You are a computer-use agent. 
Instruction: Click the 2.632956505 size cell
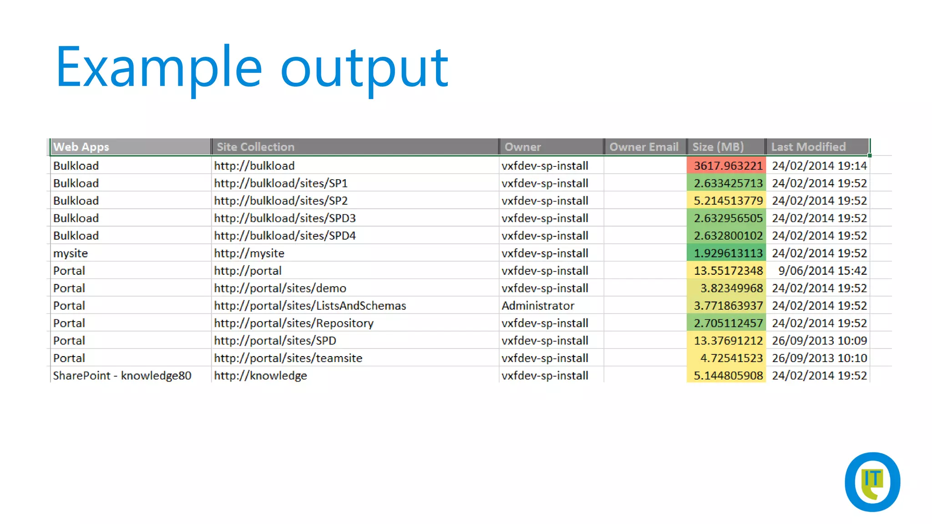coord(726,218)
